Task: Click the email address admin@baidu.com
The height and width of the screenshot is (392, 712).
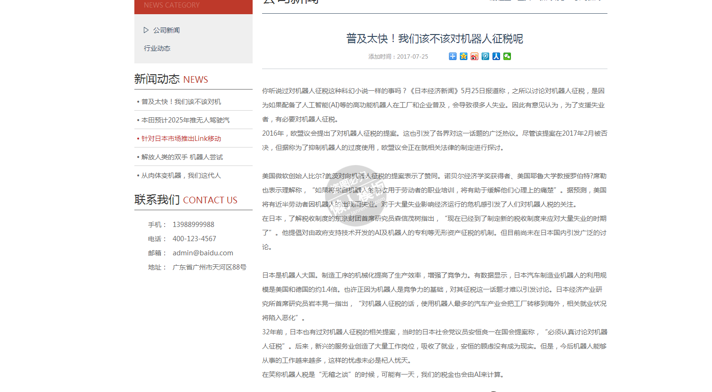Action: (x=203, y=253)
